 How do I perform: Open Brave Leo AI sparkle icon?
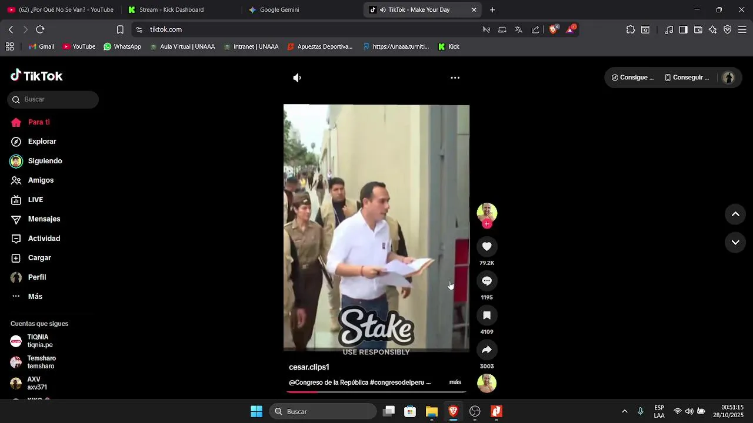coord(713,29)
